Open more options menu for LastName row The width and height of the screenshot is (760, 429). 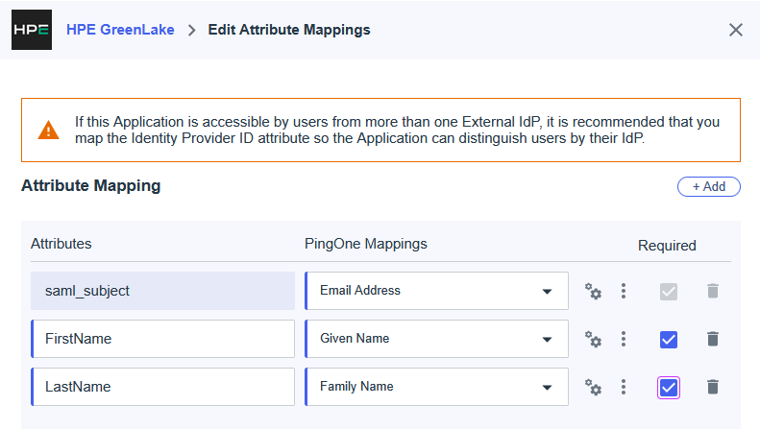coord(624,387)
